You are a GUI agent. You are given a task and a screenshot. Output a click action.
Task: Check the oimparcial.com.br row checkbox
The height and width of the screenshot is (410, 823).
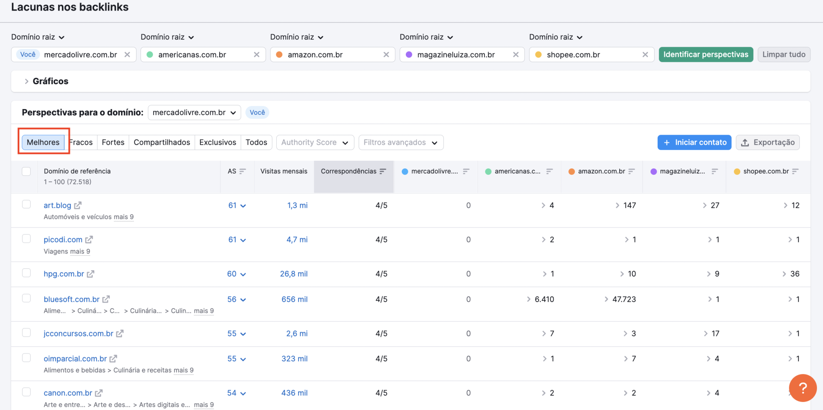(x=26, y=358)
